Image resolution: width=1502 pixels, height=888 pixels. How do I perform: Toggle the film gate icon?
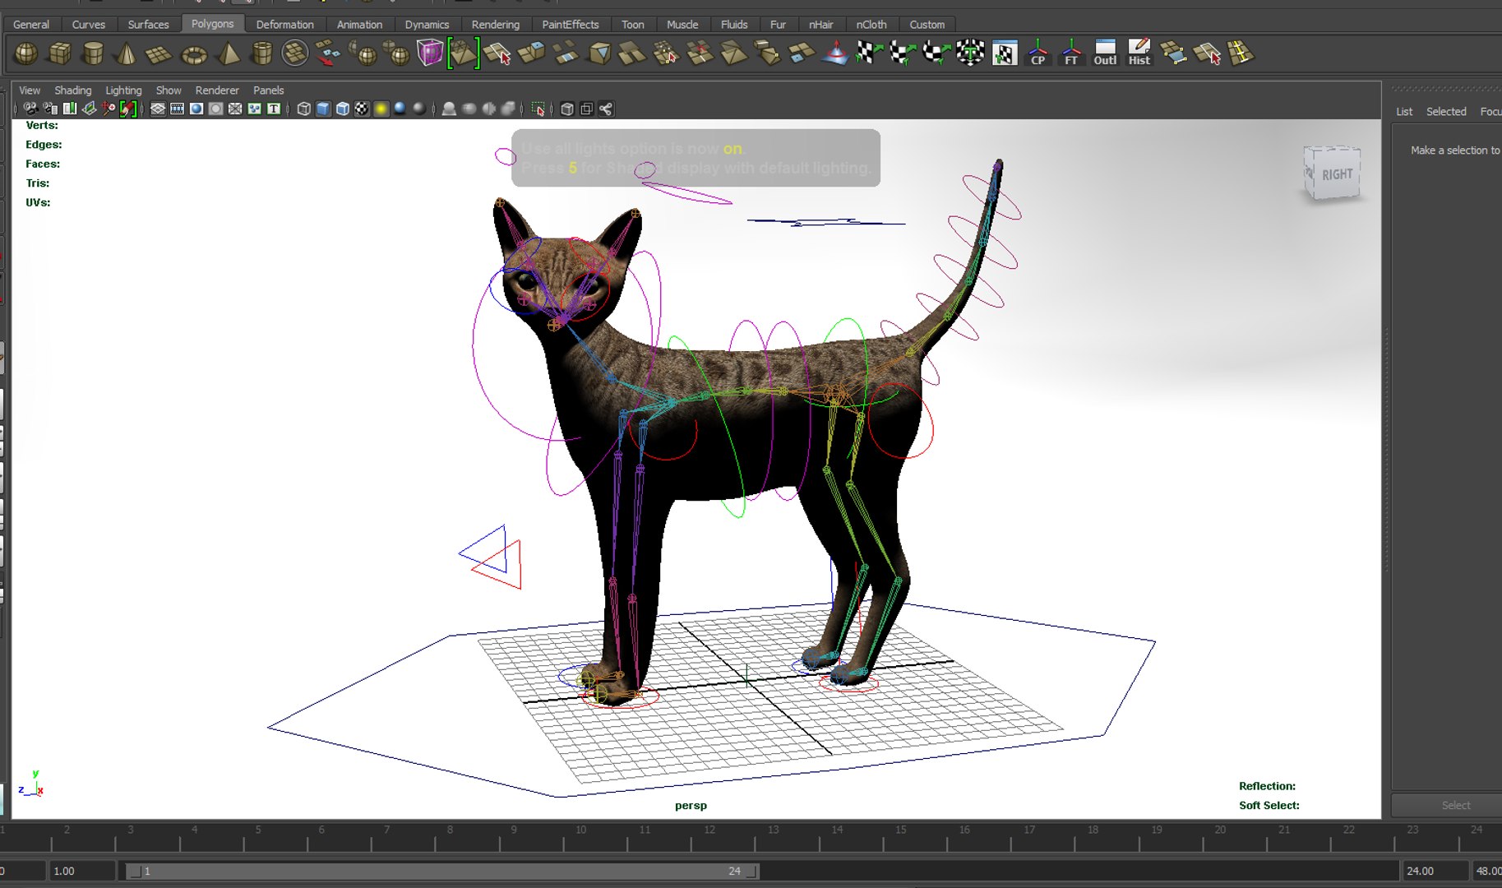[177, 109]
